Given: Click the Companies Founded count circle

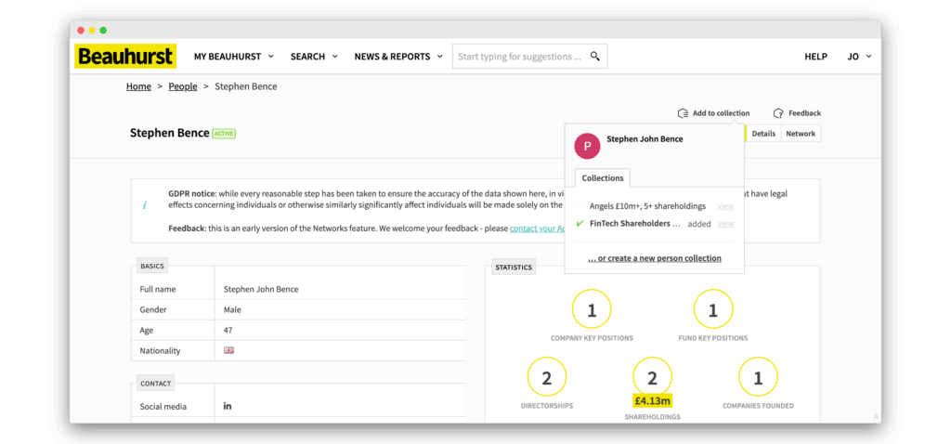Looking at the screenshot, I should (758, 378).
